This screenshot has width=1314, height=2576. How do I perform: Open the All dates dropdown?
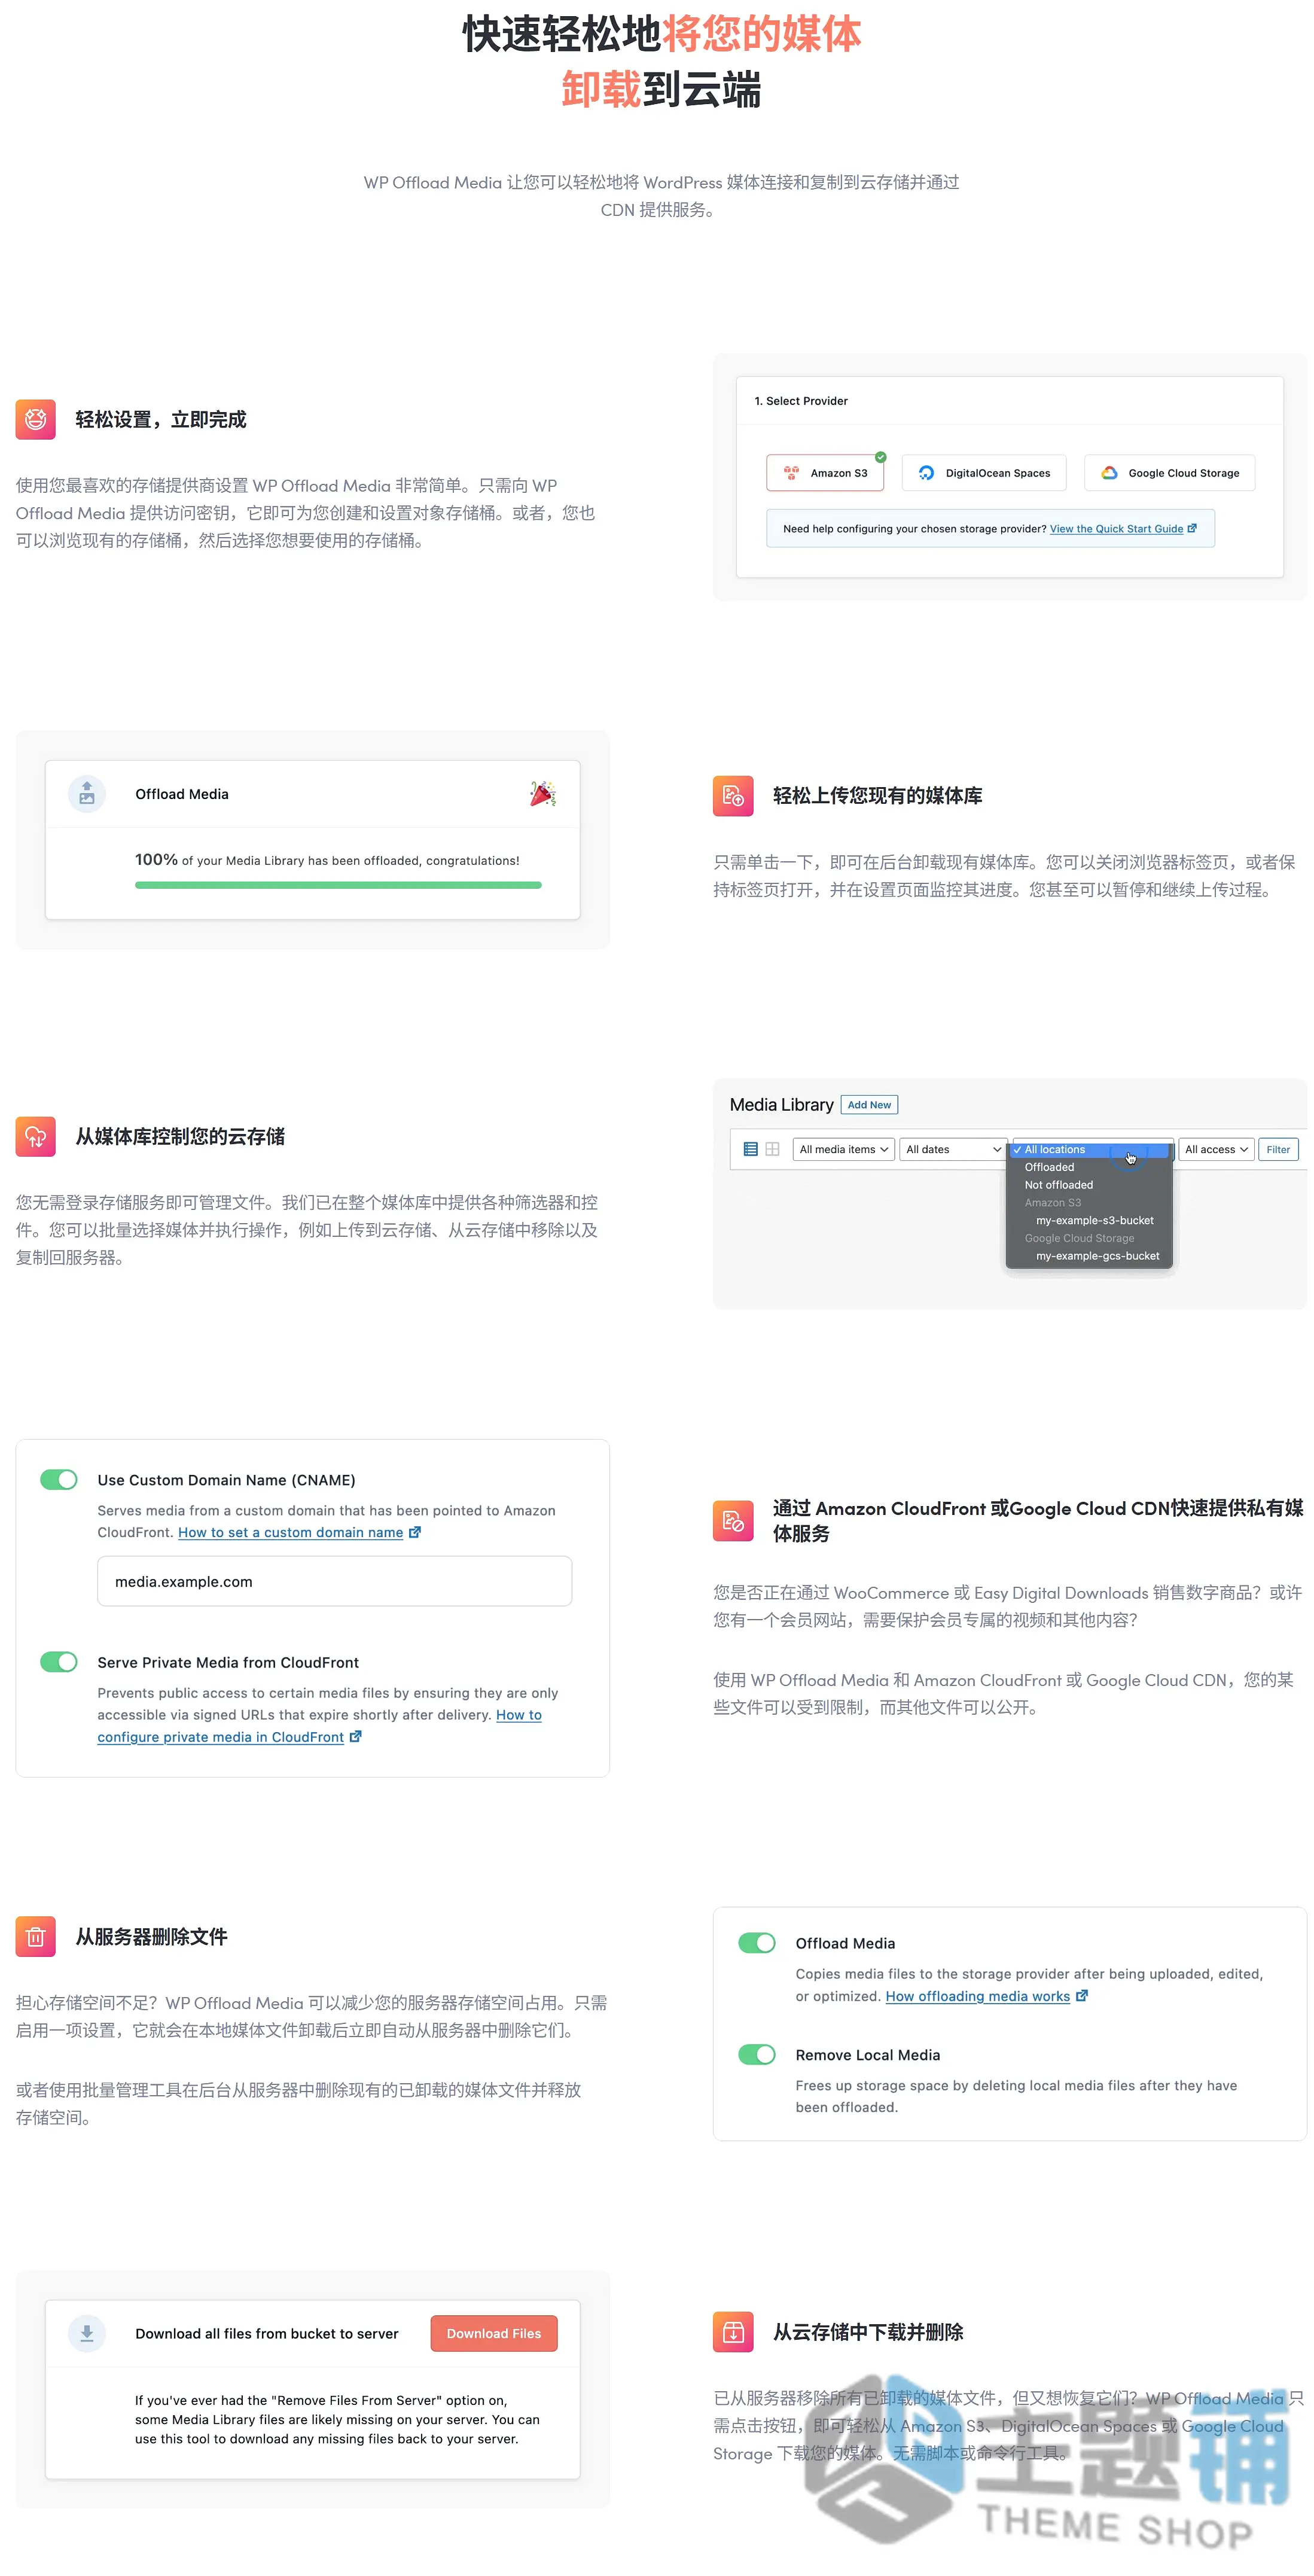coord(953,1150)
